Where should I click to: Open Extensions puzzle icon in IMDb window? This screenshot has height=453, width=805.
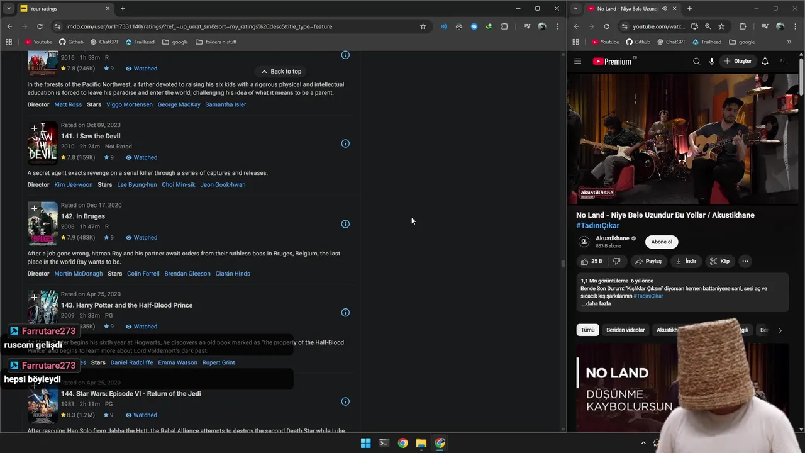pyautogui.click(x=504, y=26)
